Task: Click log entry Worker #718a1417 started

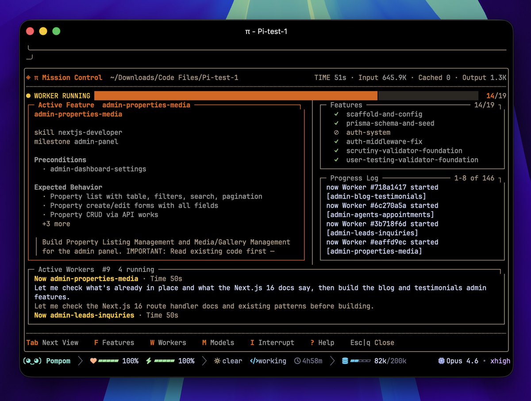Action: 382,187
